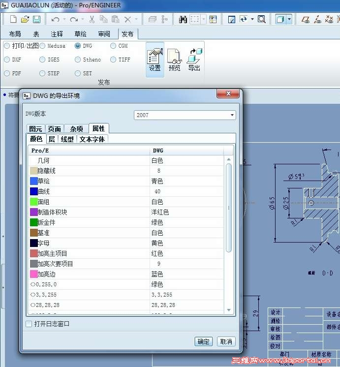This screenshot has width=340, height=367.
Task: Select the Stheno radio button
Action: point(78,60)
